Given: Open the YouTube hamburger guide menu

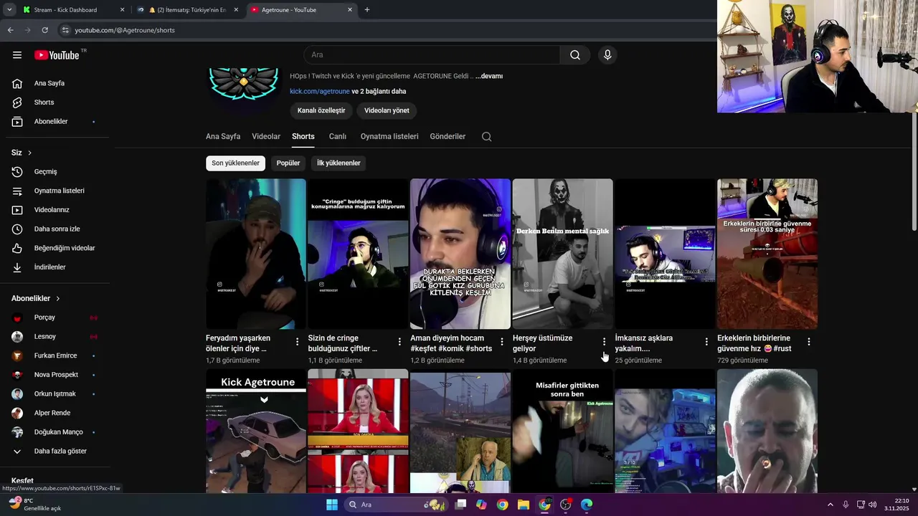Looking at the screenshot, I should [17, 55].
